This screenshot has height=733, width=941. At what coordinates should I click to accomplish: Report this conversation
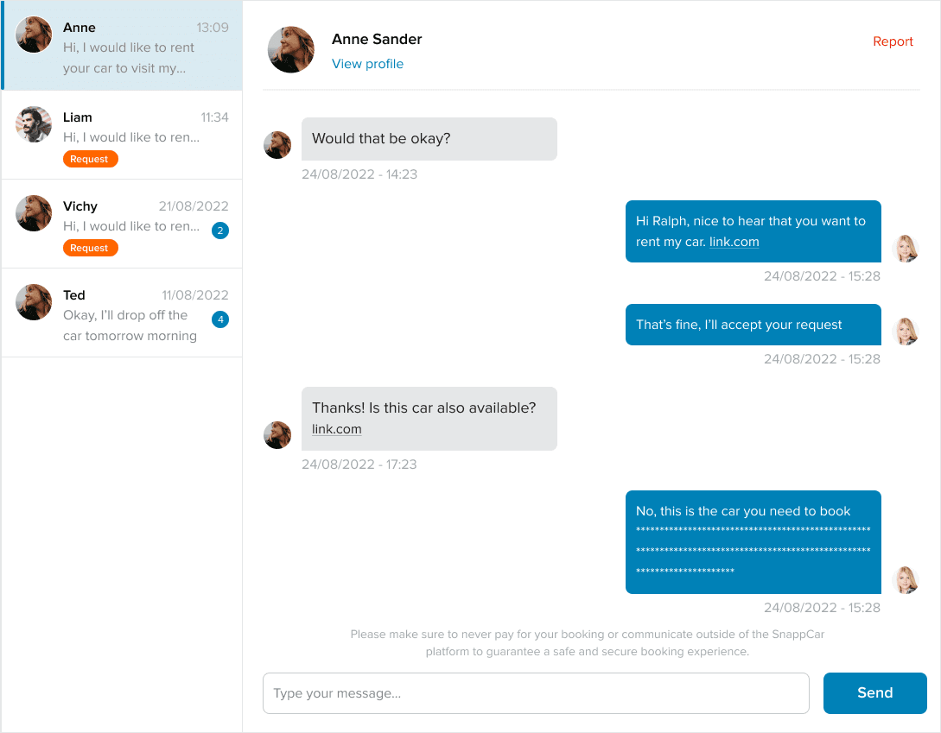893,41
